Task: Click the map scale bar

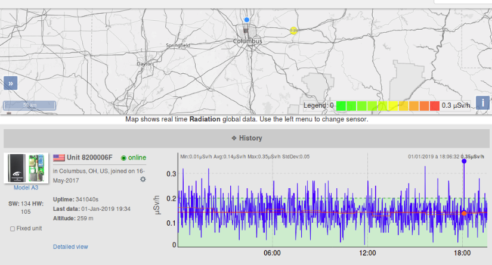Action: point(30,105)
